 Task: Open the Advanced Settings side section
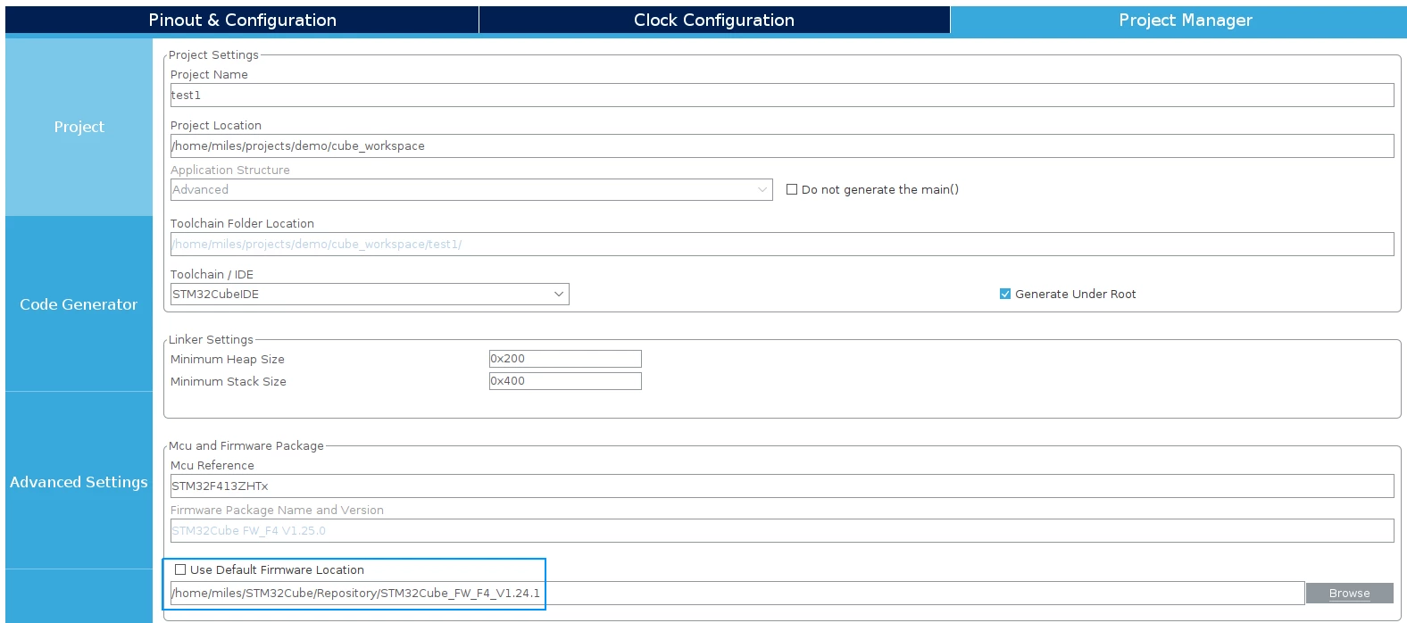coord(79,482)
